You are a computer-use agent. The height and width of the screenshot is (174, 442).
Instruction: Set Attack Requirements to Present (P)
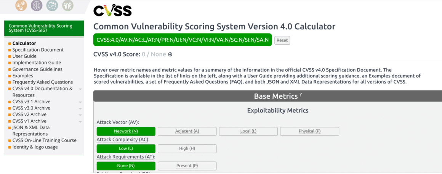coord(187,166)
